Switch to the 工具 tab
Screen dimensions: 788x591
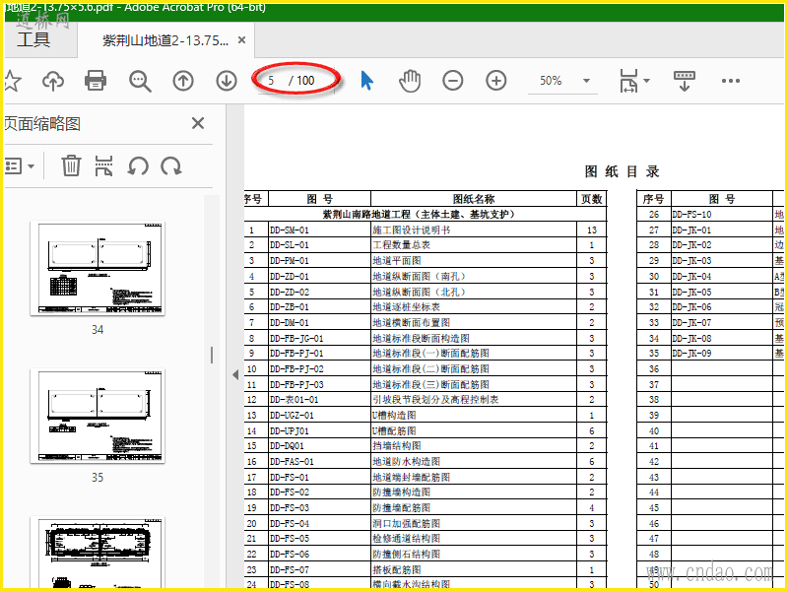[x=33, y=40]
